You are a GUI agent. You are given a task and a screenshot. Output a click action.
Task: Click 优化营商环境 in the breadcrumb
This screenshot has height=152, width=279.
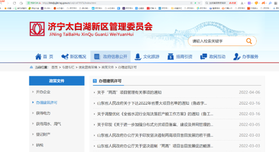pos(88,67)
